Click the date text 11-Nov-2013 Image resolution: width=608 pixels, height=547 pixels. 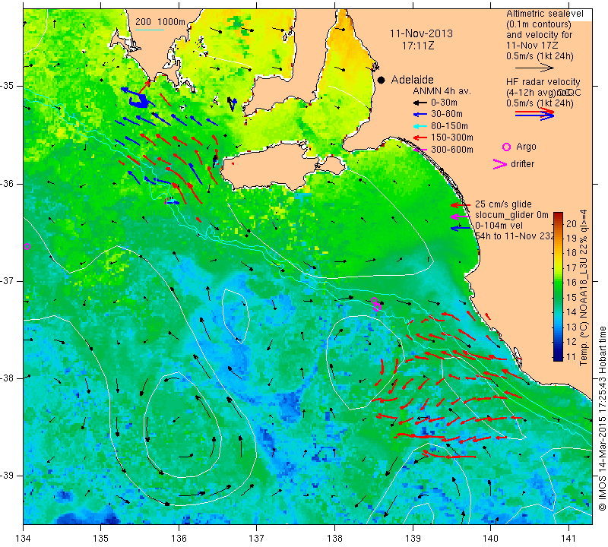[421, 33]
